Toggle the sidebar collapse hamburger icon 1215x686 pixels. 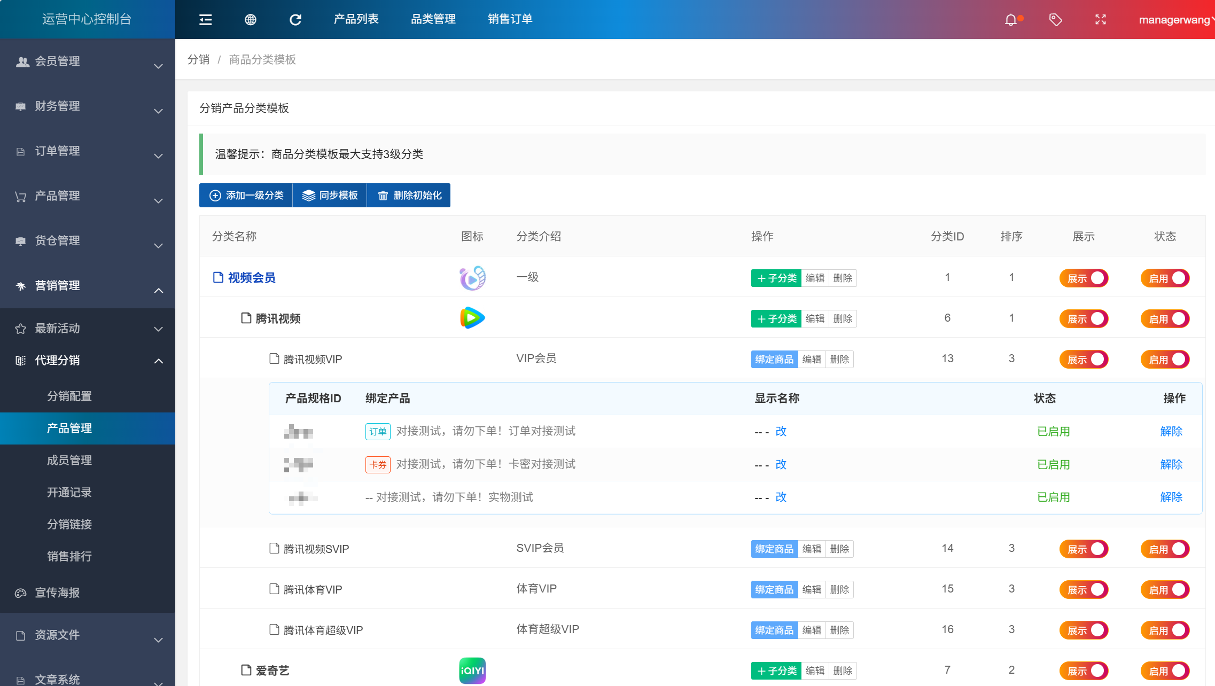[x=206, y=20]
